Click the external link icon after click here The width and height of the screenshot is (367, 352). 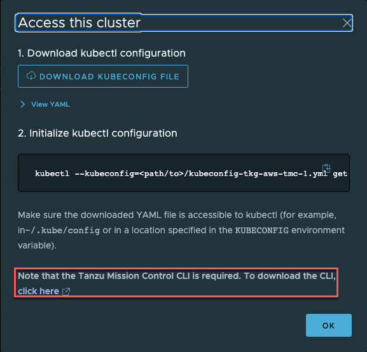click(66, 292)
